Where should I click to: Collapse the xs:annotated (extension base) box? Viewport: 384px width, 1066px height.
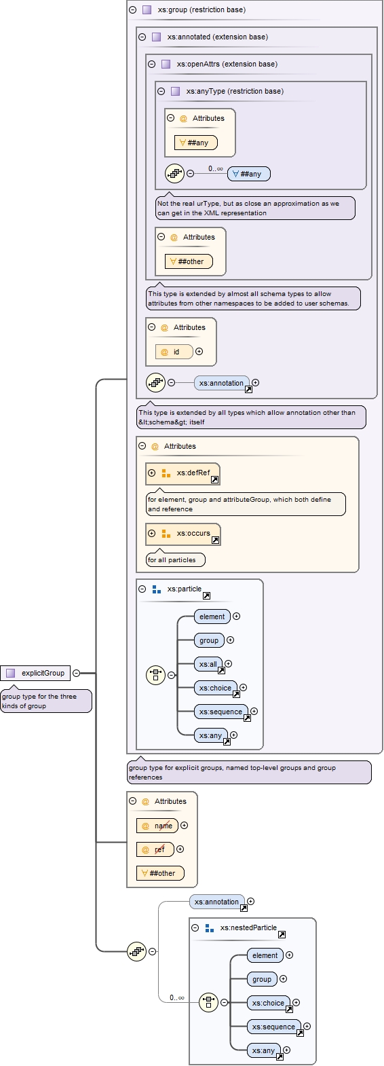[x=142, y=37]
